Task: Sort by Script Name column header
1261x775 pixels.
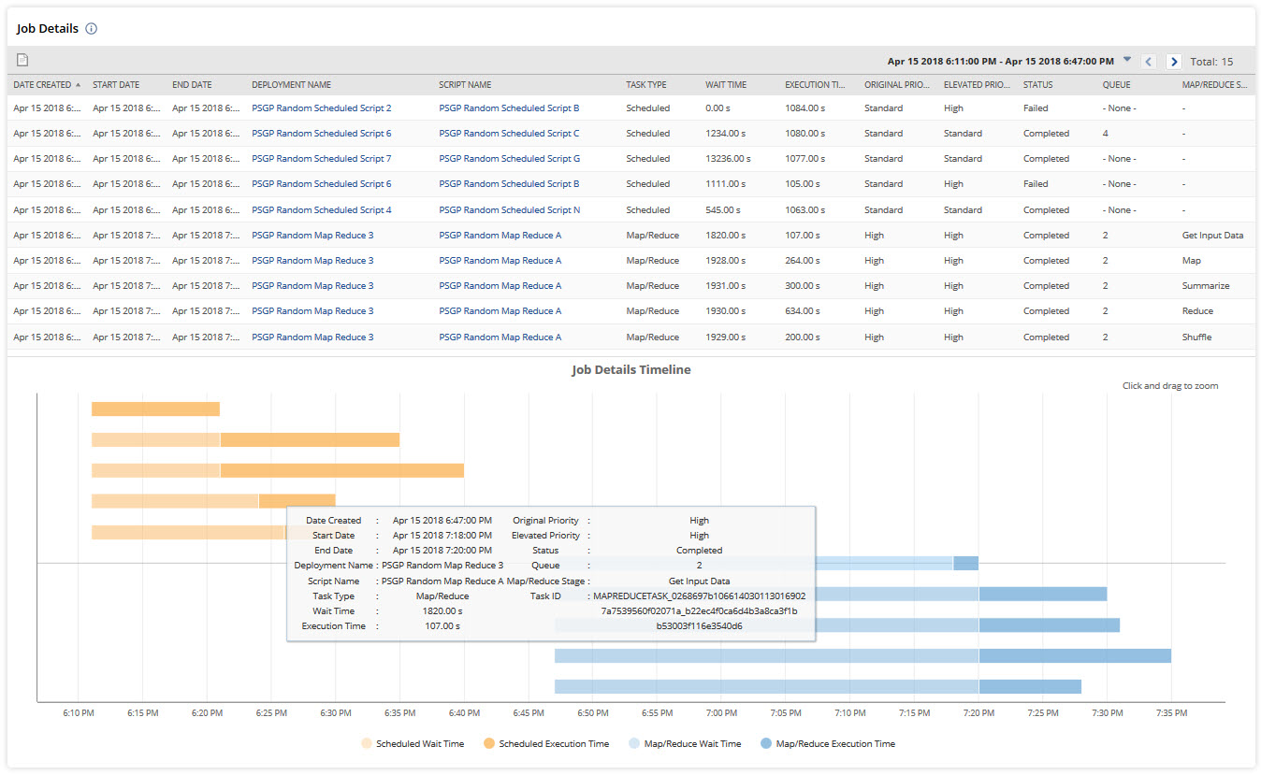Action: click(x=465, y=85)
